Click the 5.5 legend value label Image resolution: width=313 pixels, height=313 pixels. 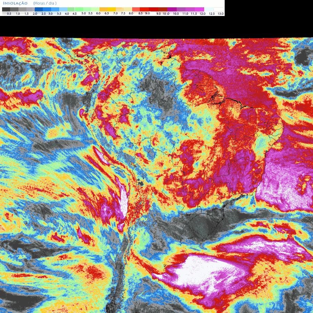[90, 13]
